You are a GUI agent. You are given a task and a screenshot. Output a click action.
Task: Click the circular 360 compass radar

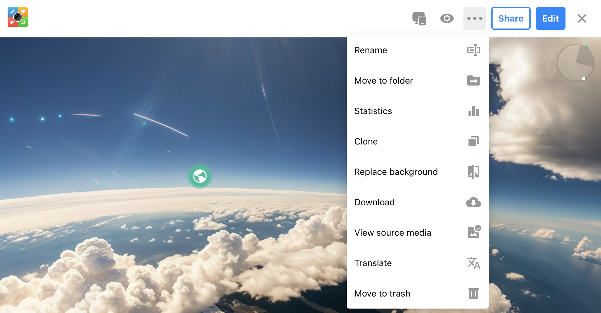[x=576, y=63]
